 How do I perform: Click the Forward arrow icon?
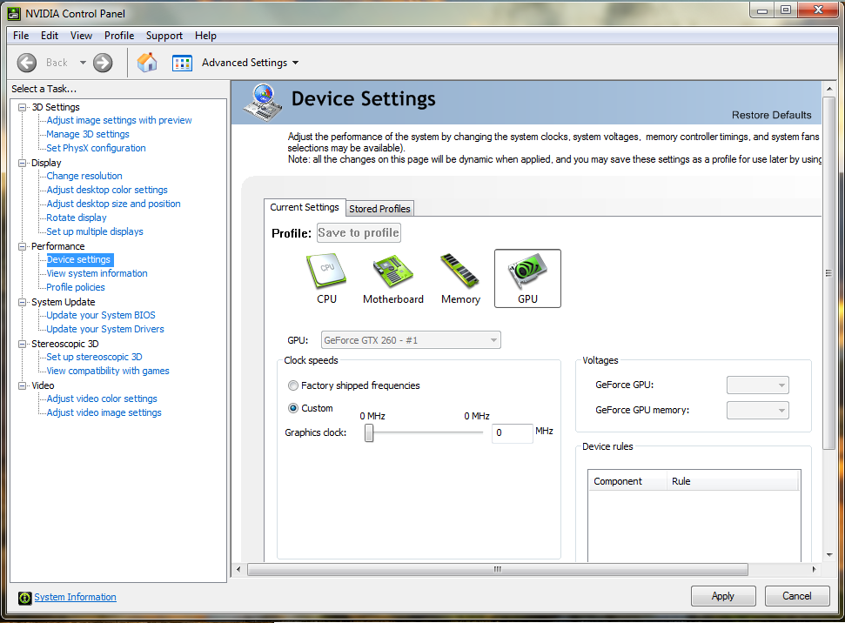[103, 63]
